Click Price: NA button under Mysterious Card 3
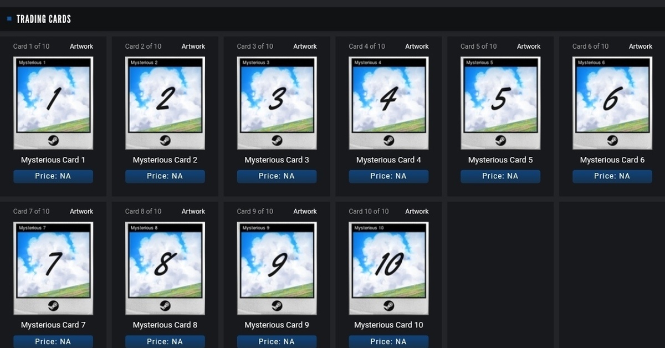 (x=277, y=176)
